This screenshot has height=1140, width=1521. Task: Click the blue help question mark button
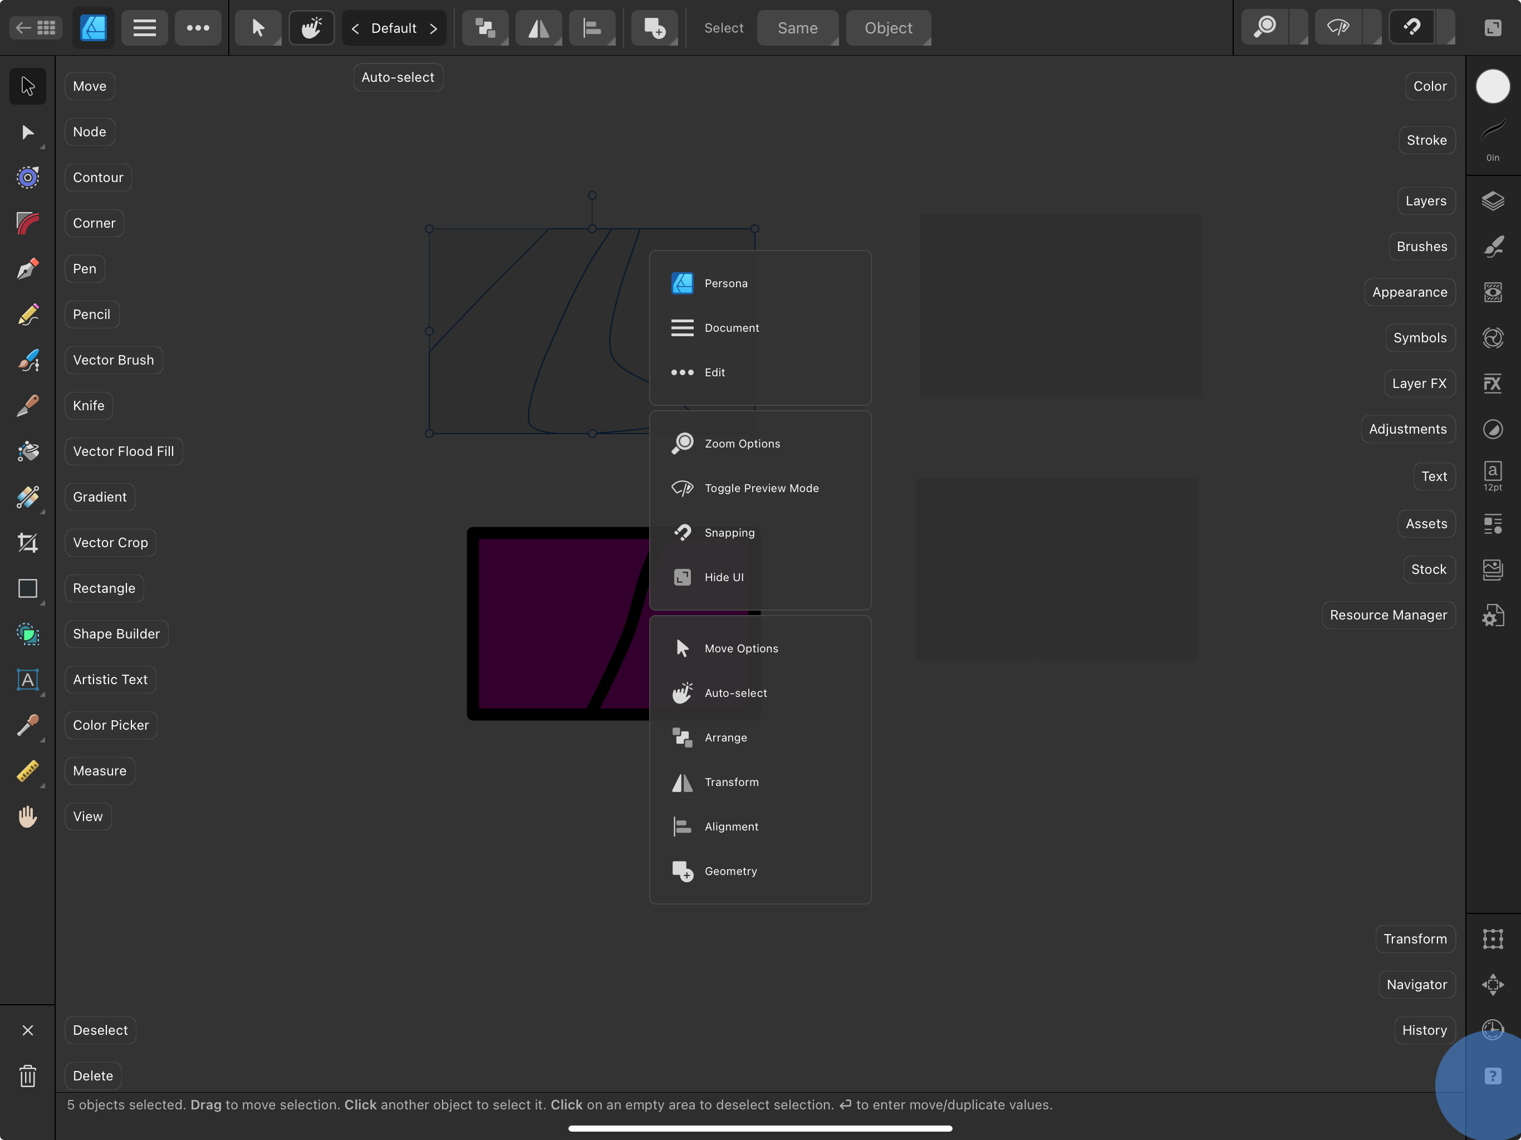(x=1493, y=1076)
